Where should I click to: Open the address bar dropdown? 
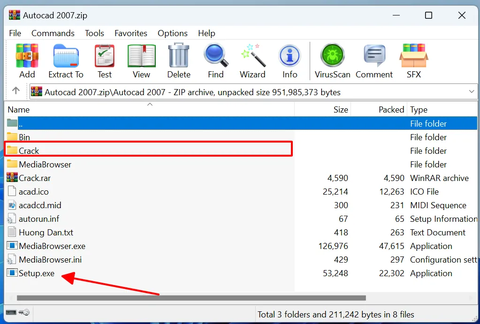472,91
